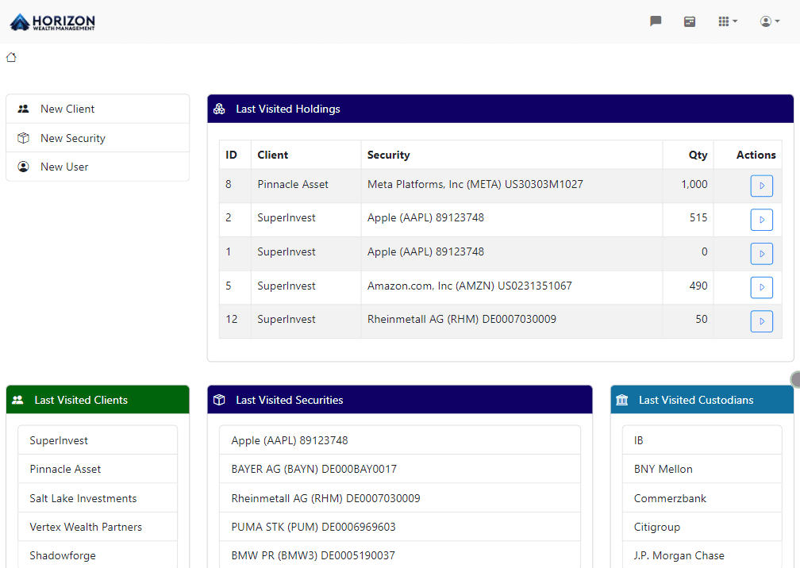Screen dimensions: 800x568
Task: Open Citigroup custodian
Action: coord(702,527)
